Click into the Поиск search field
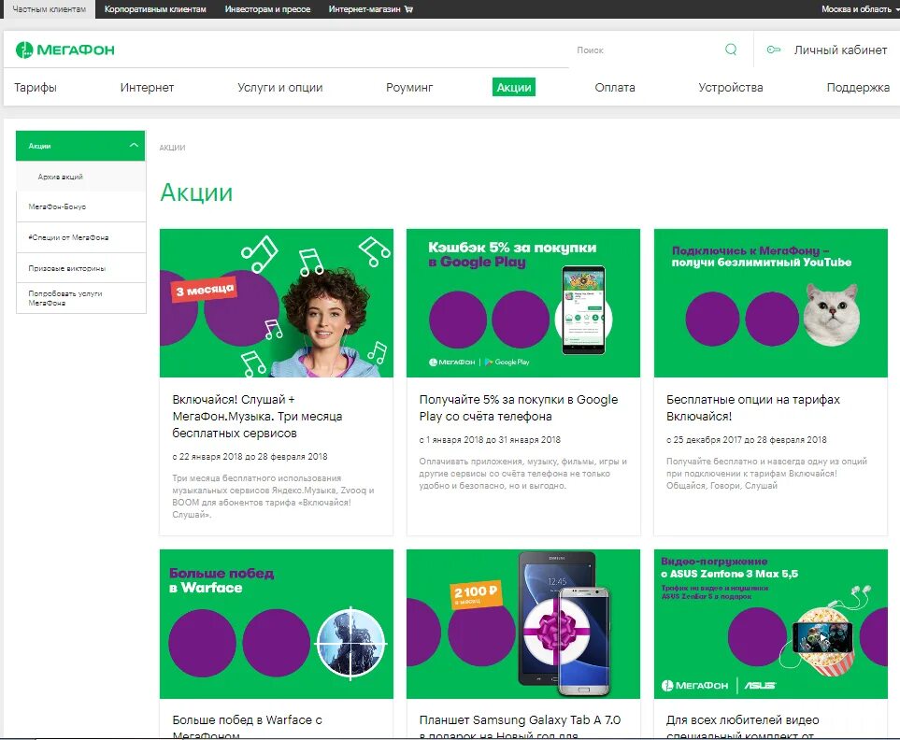Viewport: 900px width, 740px height. [646, 50]
